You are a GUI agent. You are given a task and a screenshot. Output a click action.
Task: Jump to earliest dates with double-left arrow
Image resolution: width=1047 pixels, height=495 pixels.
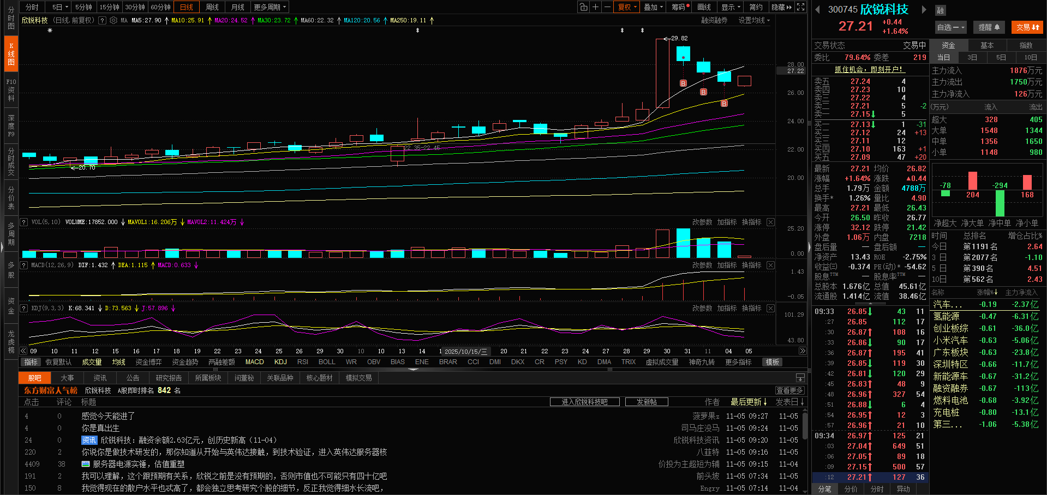(23, 351)
